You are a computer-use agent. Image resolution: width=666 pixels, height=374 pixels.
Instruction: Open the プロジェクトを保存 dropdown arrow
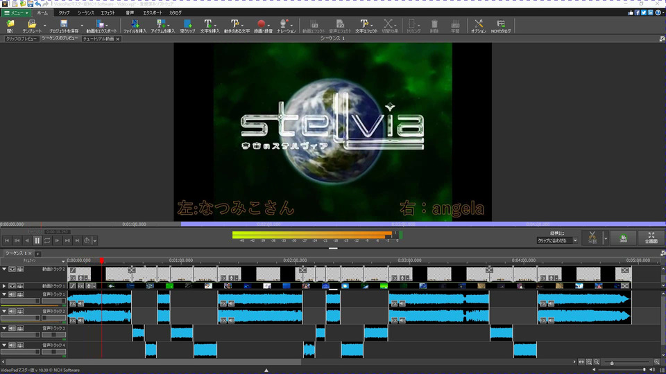82,26
